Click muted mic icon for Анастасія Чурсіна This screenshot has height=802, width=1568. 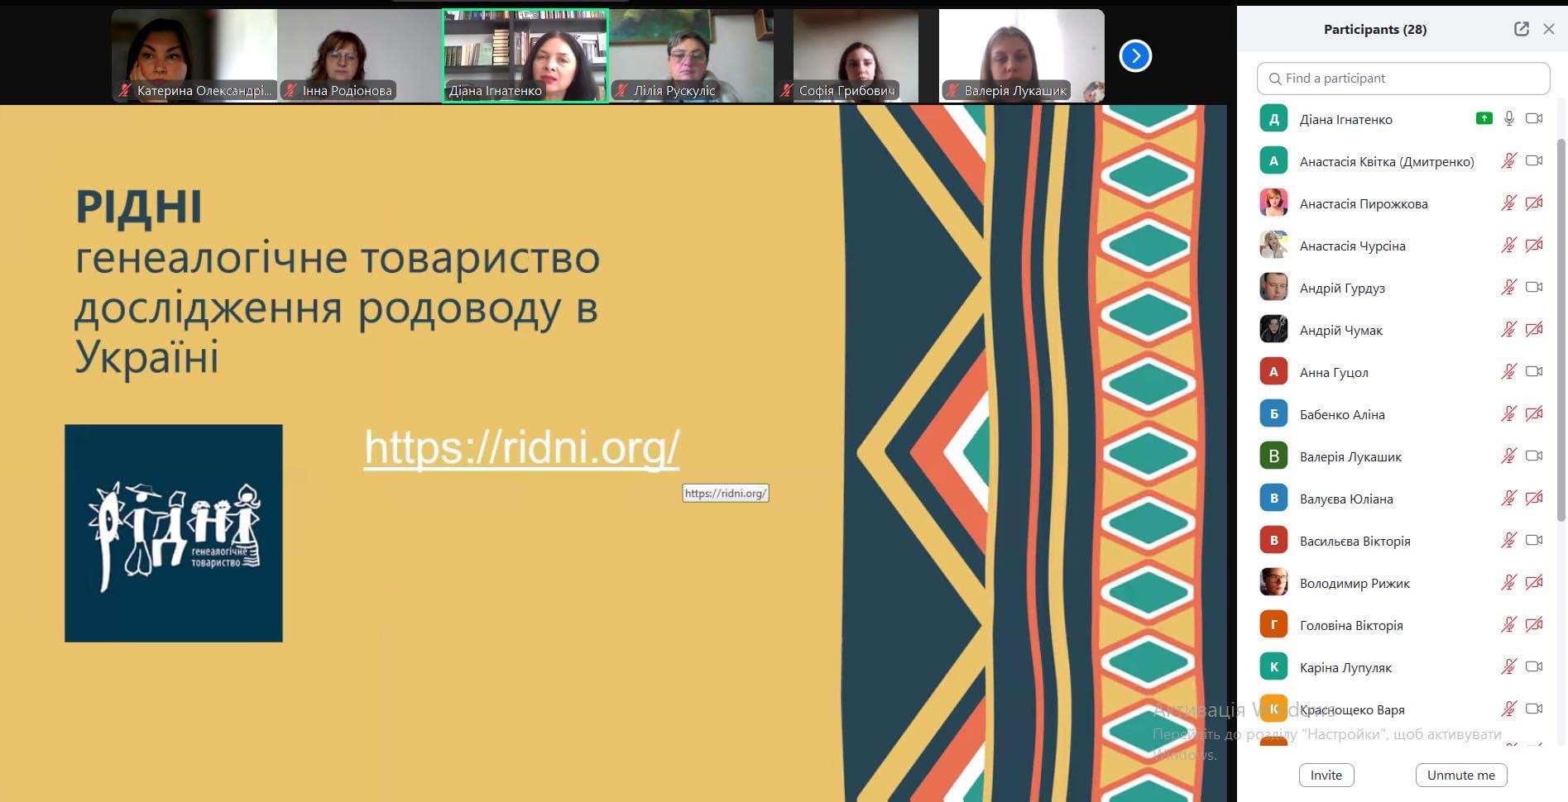pos(1509,246)
